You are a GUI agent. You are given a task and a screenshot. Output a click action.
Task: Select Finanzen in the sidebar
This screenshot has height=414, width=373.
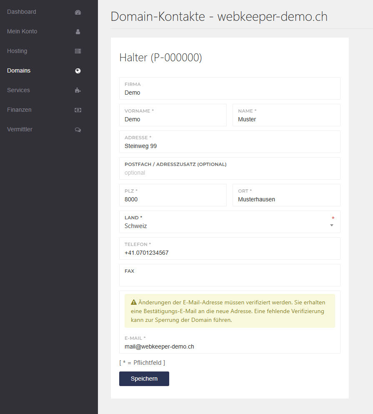19,110
